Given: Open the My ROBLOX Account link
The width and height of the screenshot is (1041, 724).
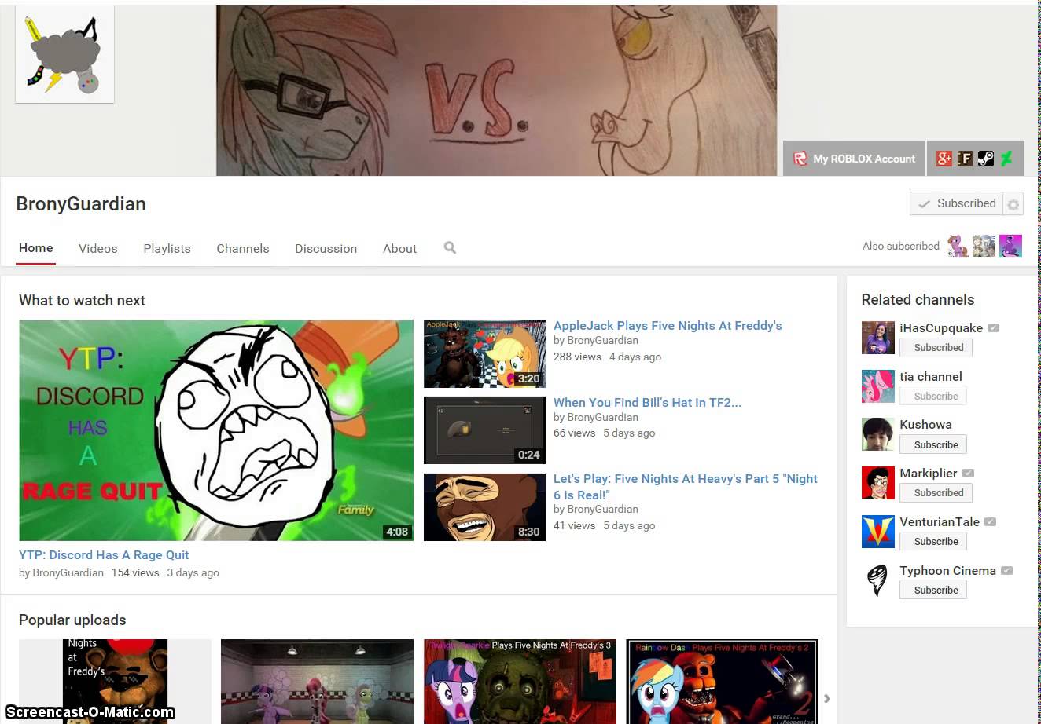Looking at the screenshot, I should (x=854, y=159).
